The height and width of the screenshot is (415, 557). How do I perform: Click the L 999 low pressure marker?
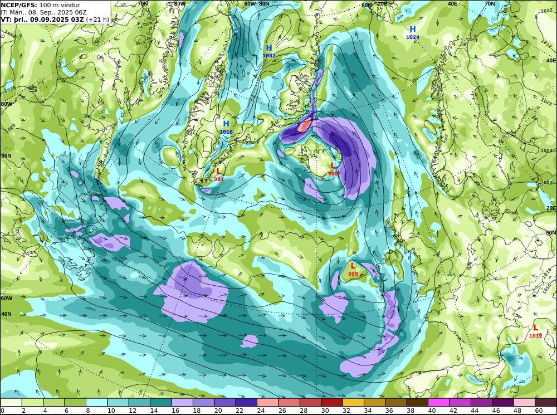353,269
